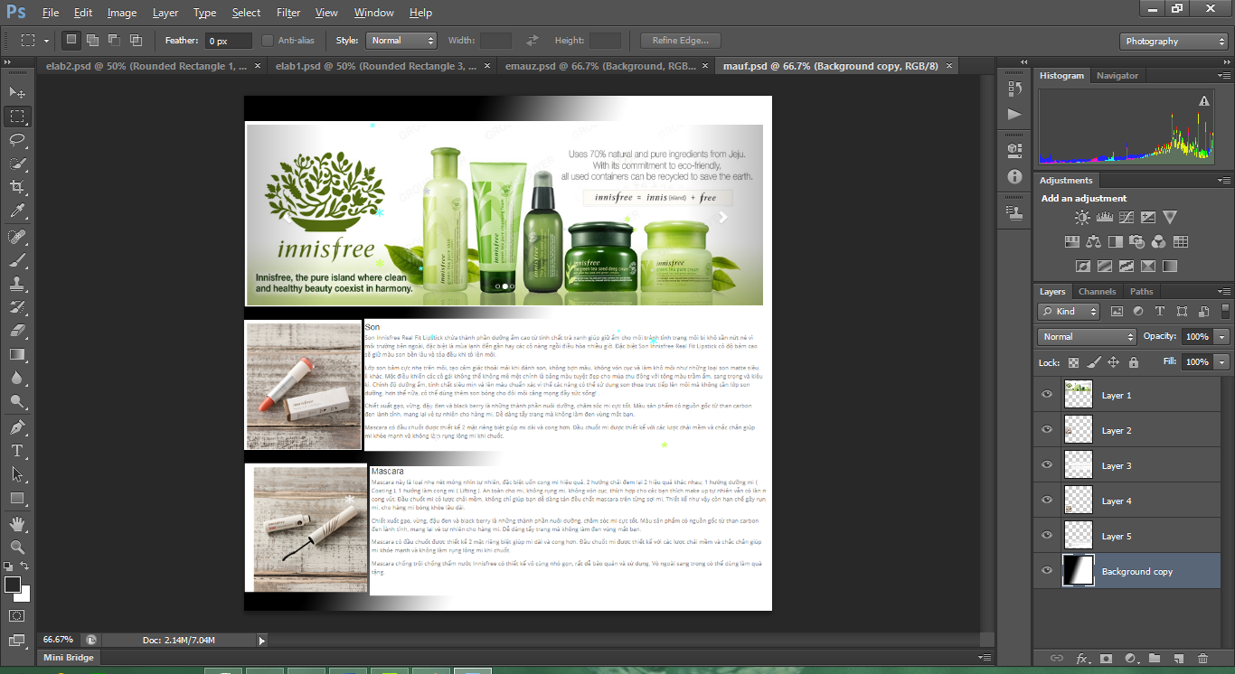Screen dimensions: 1235x674
Task: Create a new layer icon
Action: click(1178, 659)
